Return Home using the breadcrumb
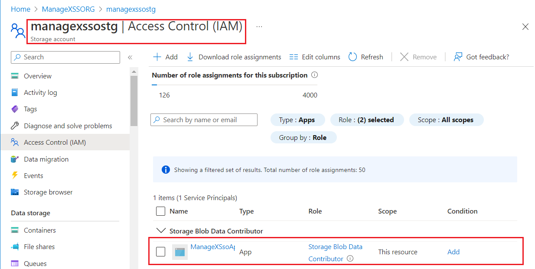This screenshot has height=269, width=535. coord(20,9)
